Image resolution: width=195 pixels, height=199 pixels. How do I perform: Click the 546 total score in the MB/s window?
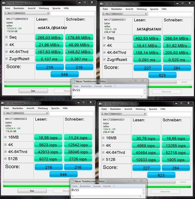(65, 74)
